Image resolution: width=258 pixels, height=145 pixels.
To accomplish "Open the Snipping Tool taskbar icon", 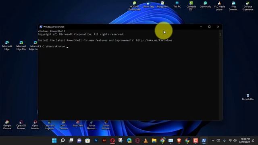I will 121,141.
